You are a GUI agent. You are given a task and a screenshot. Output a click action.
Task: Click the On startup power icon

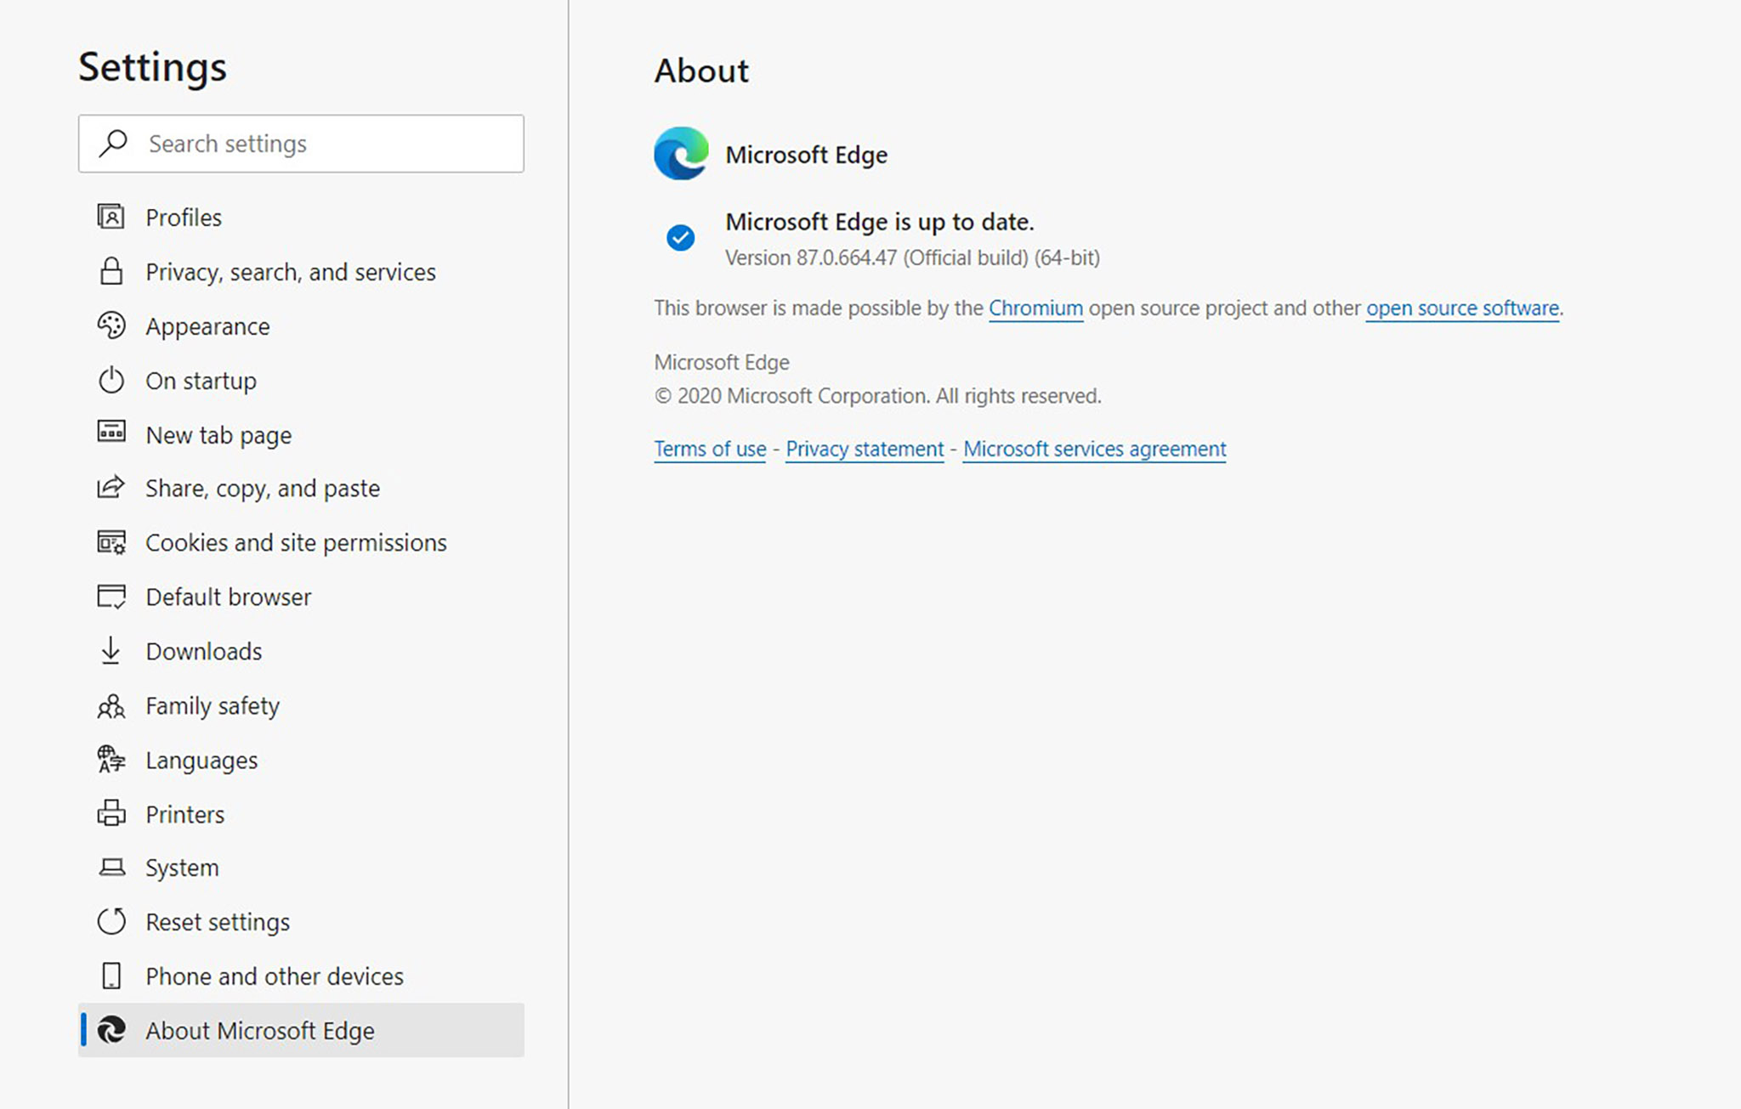click(x=111, y=380)
